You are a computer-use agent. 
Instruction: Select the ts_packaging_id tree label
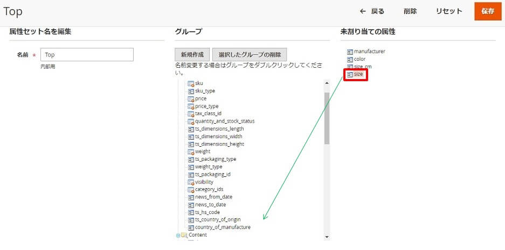click(x=213, y=175)
